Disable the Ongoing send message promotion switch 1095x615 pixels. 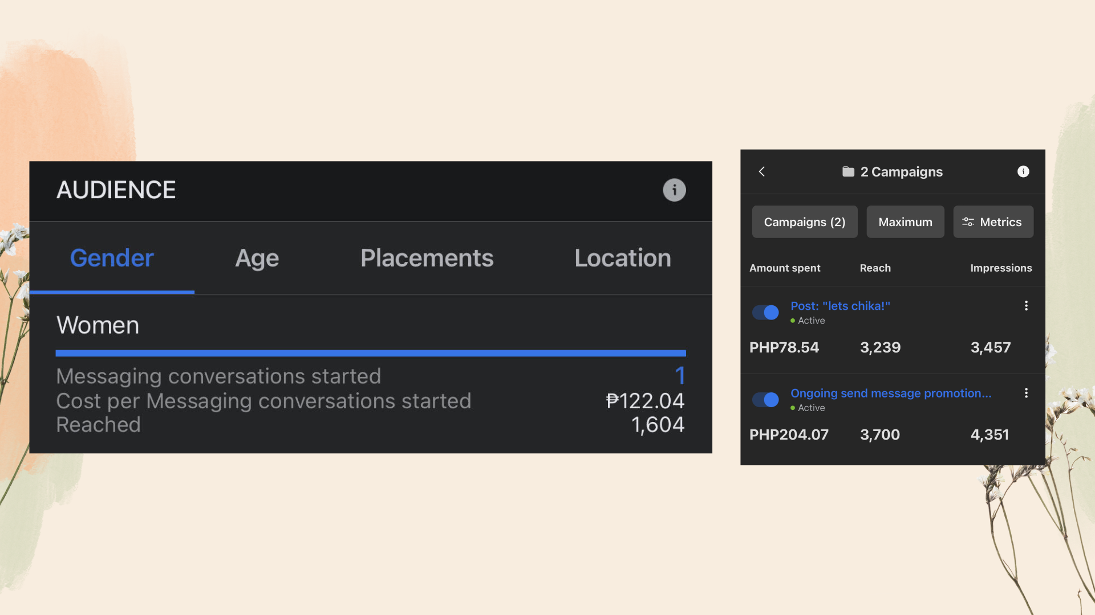765,400
